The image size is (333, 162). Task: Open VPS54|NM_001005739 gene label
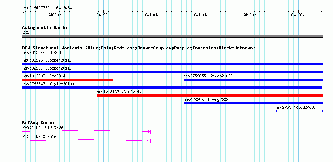[x=43, y=127]
